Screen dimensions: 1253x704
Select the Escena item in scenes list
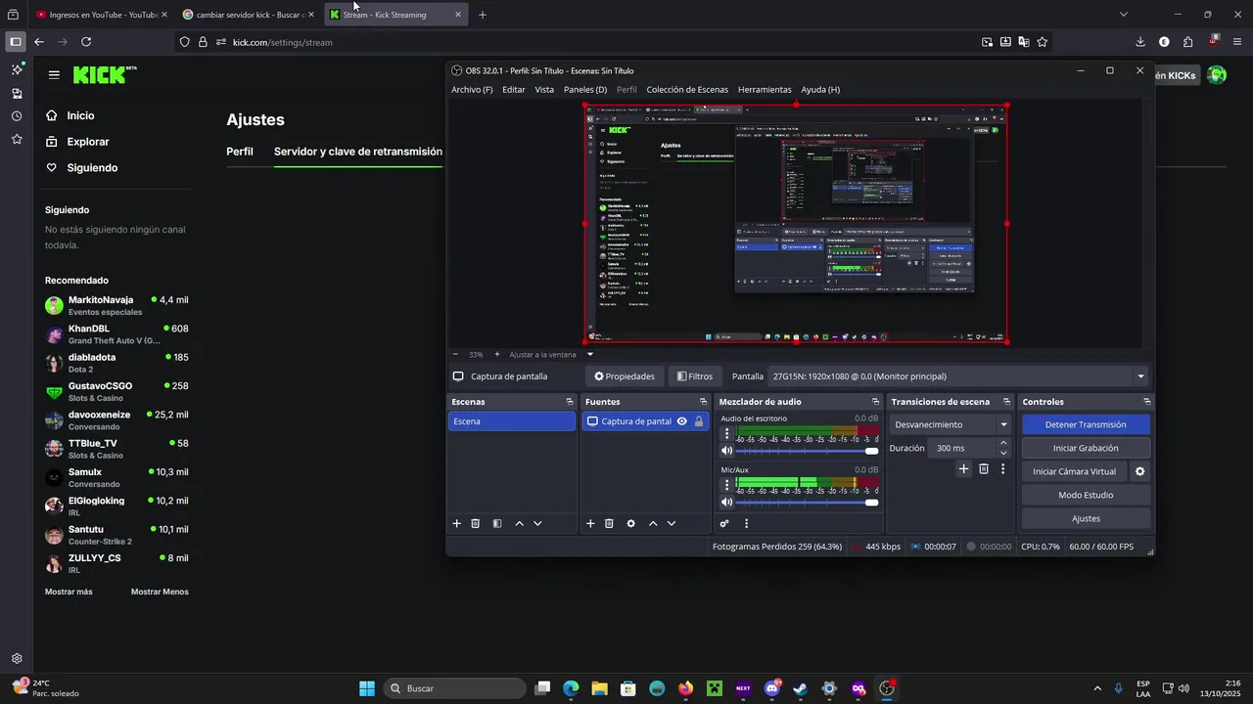(512, 421)
